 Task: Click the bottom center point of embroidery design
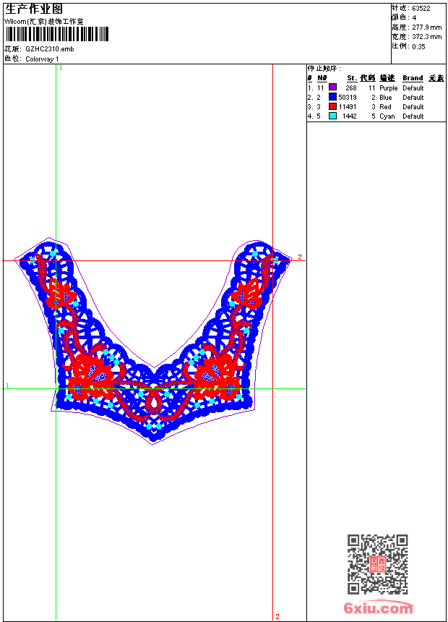pyautogui.click(x=152, y=440)
